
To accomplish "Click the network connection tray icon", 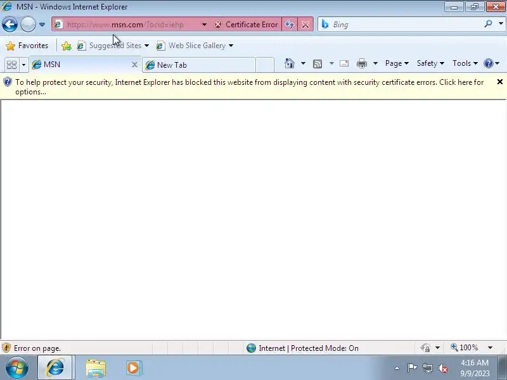I will pyautogui.click(x=428, y=368).
